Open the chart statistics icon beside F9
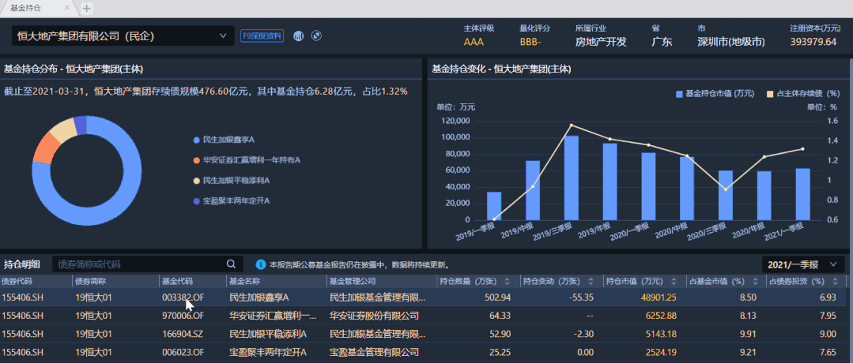 click(x=298, y=36)
